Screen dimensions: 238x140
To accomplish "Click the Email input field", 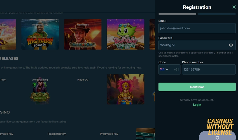I will (197, 28).
